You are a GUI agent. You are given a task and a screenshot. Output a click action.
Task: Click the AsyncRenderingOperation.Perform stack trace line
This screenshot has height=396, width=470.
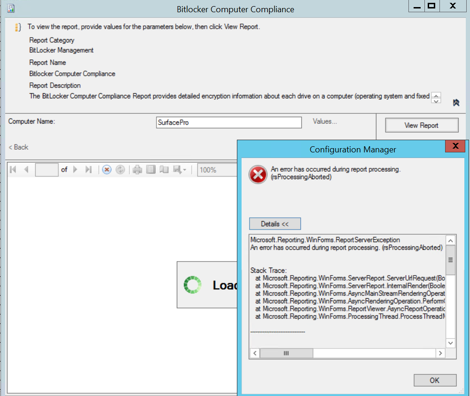tap(350, 301)
